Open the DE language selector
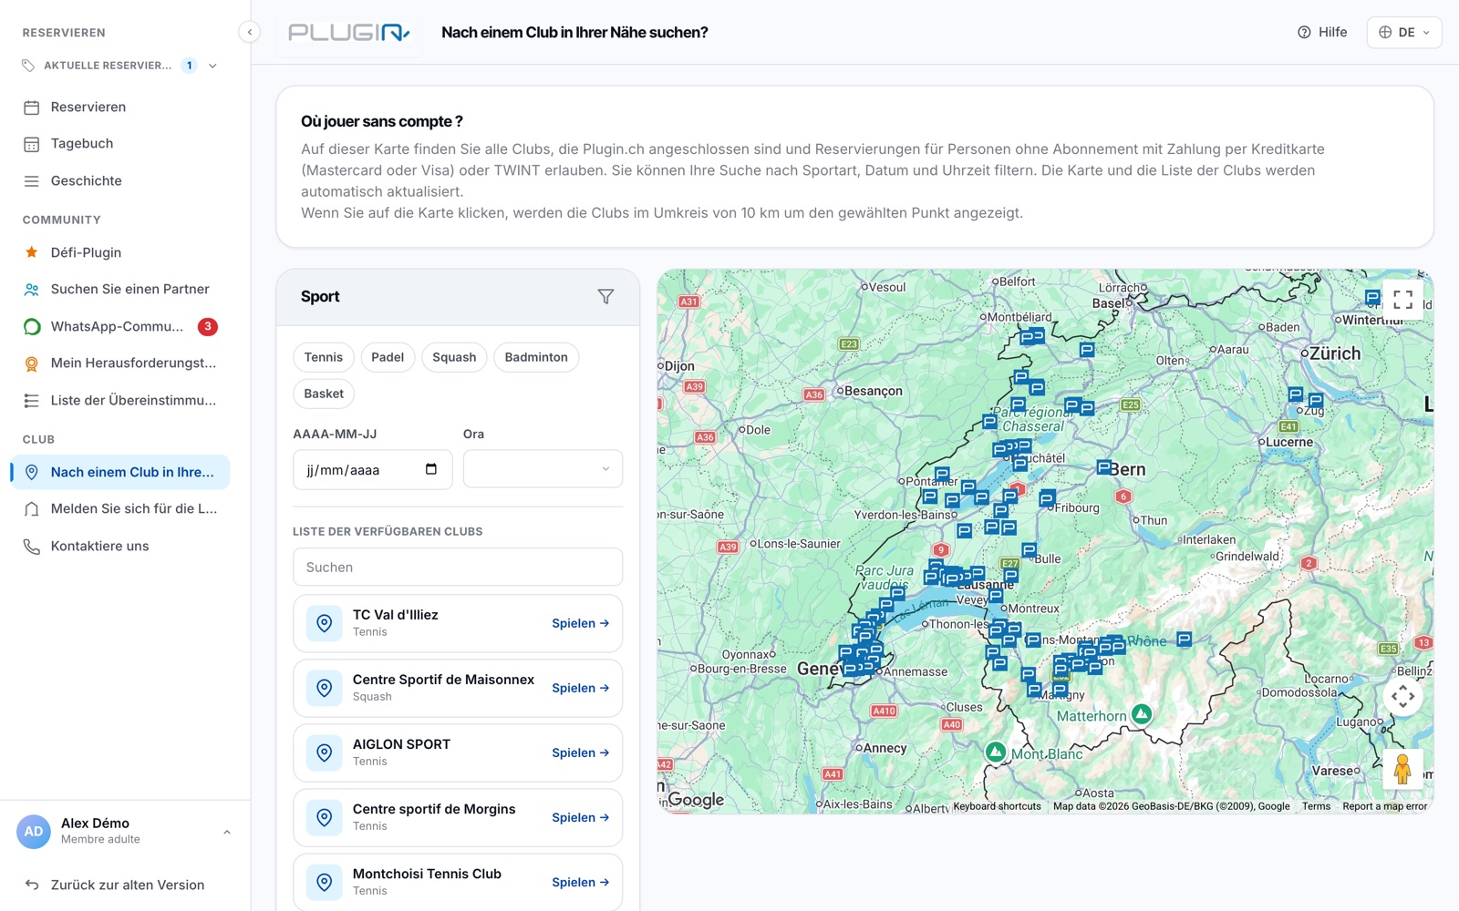Screen dimensions: 1459x911 click(x=1404, y=32)
